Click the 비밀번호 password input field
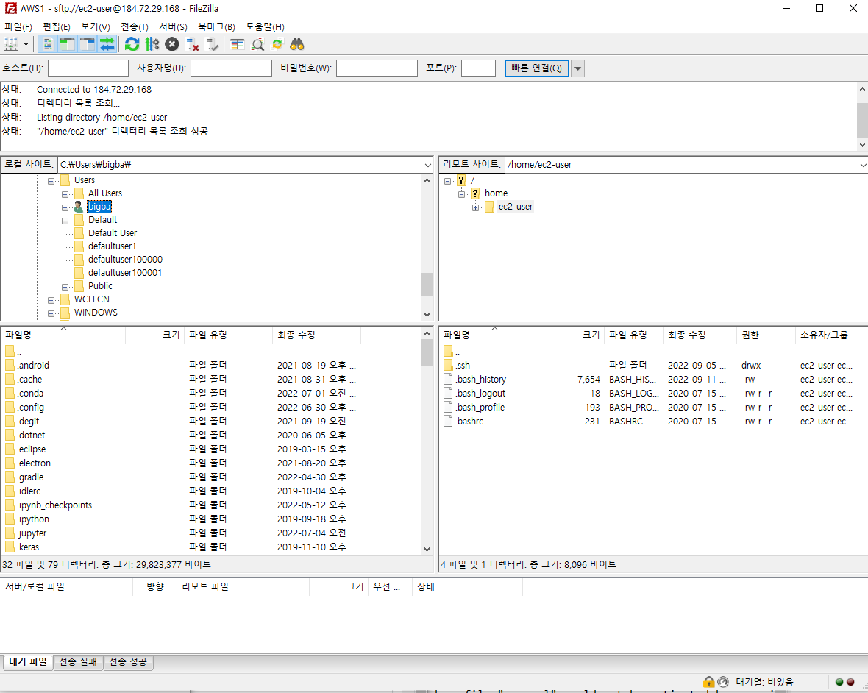Viewport: 868px width, 693px height. 377,68
